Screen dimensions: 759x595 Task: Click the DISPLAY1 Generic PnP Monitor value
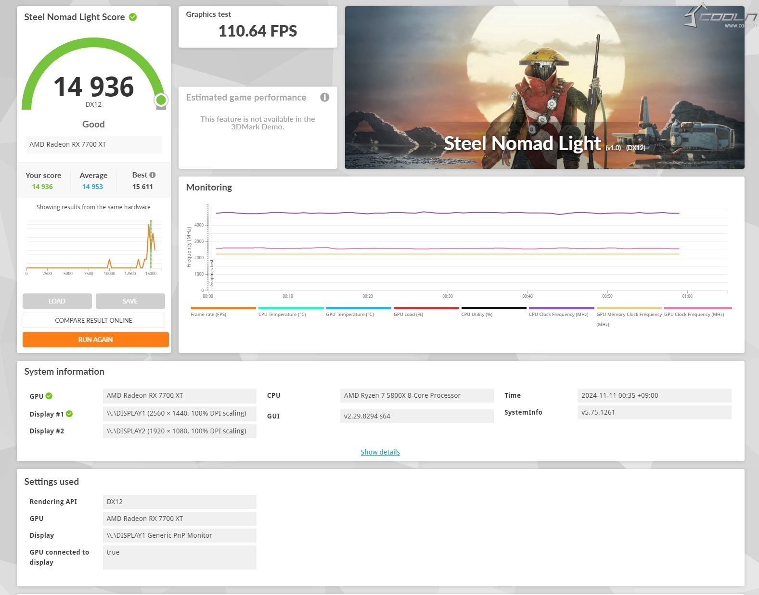[x=180, y=535]
